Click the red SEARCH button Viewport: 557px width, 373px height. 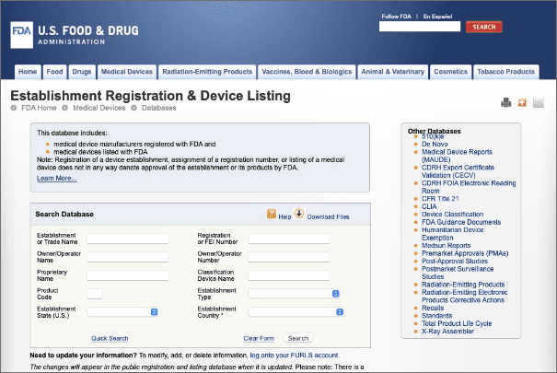[484, 27]
